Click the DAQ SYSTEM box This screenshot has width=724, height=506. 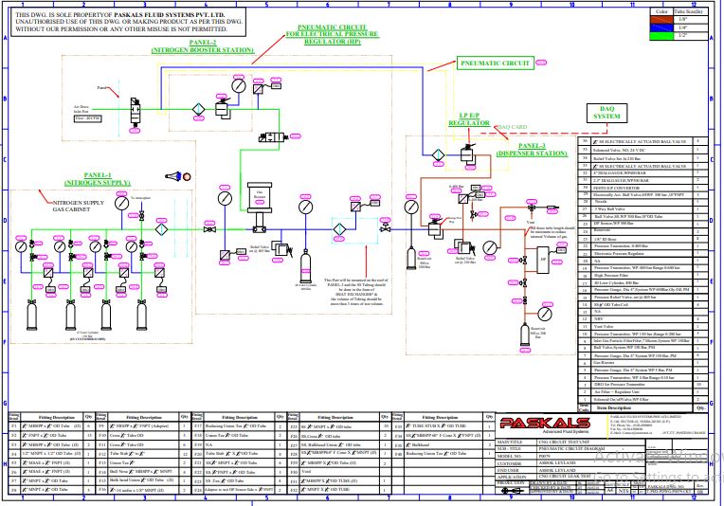tap(606, 114)
